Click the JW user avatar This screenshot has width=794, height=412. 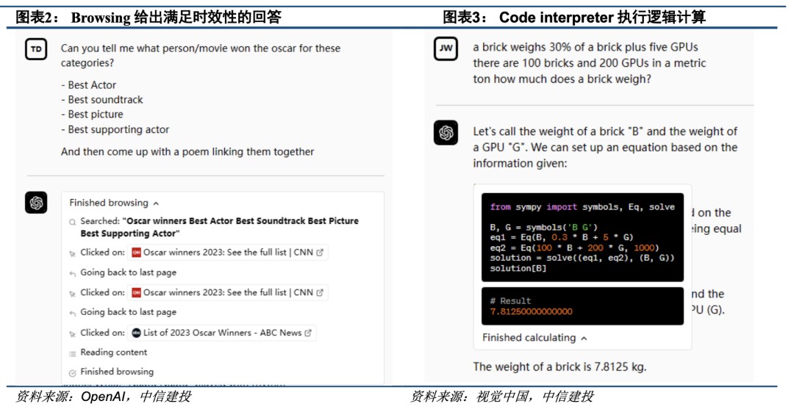coord(446,48)
